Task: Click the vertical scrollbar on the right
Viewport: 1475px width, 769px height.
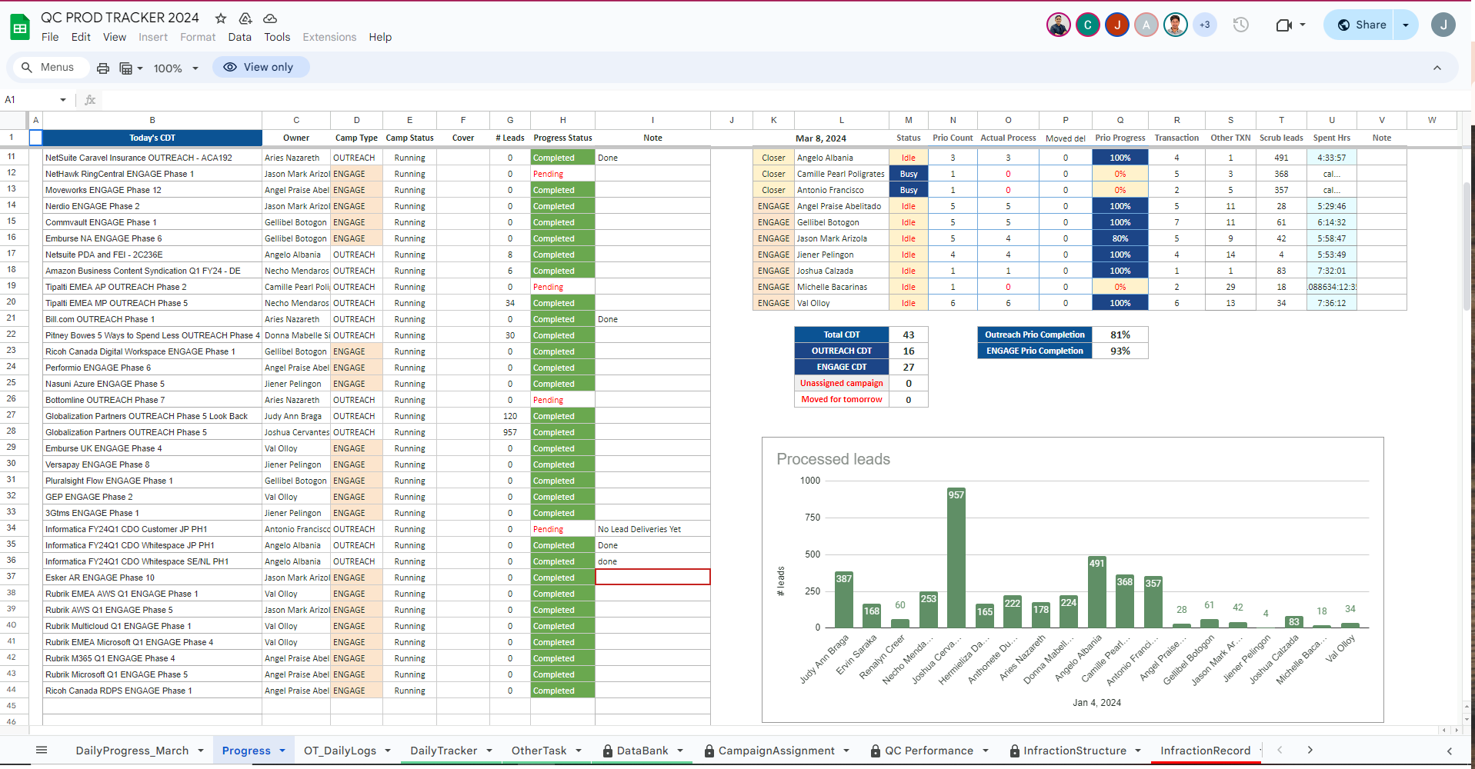Action: tap(1467, 246)
